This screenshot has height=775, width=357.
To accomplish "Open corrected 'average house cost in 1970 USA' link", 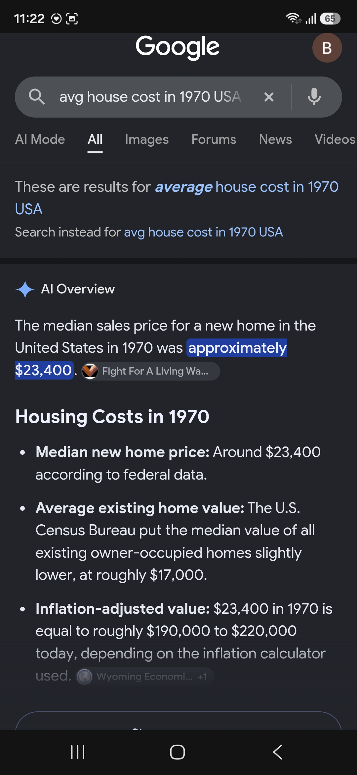I will (x=177, y=198).
